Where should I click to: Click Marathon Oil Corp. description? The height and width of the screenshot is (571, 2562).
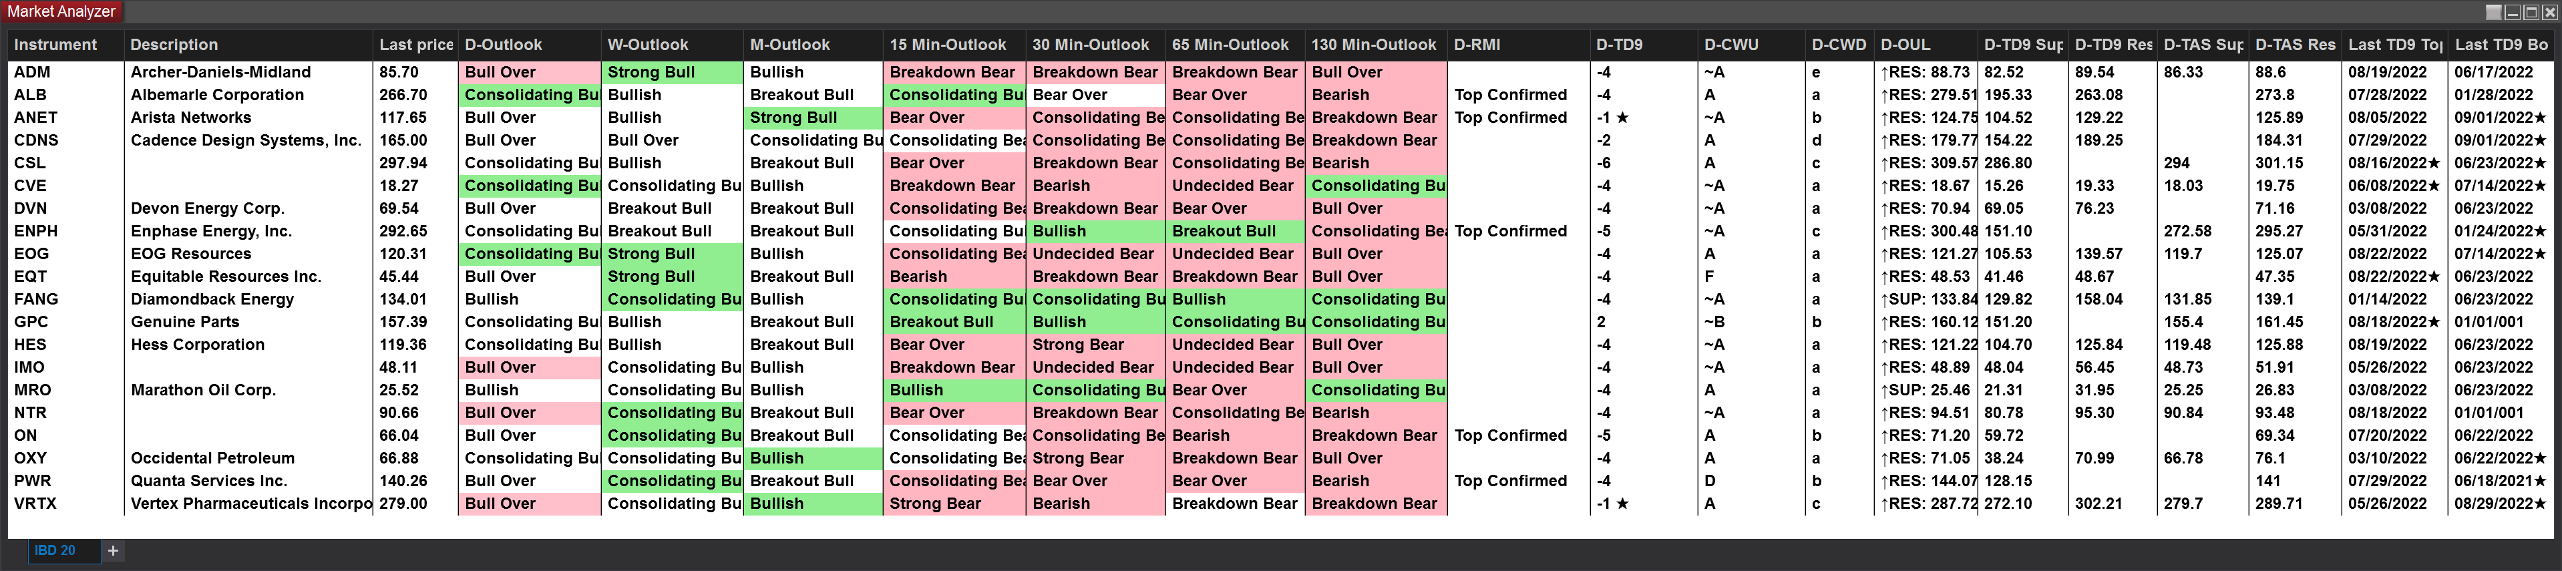point(248,390)
